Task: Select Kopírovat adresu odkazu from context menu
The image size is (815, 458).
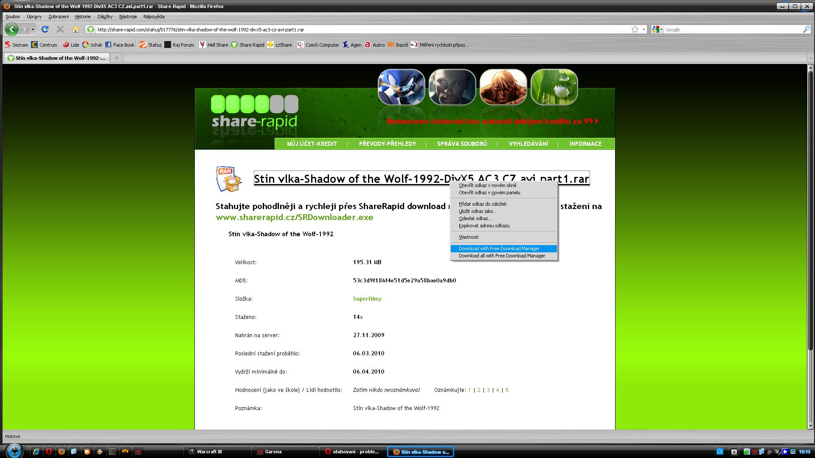Action: [x=484, y=226]
